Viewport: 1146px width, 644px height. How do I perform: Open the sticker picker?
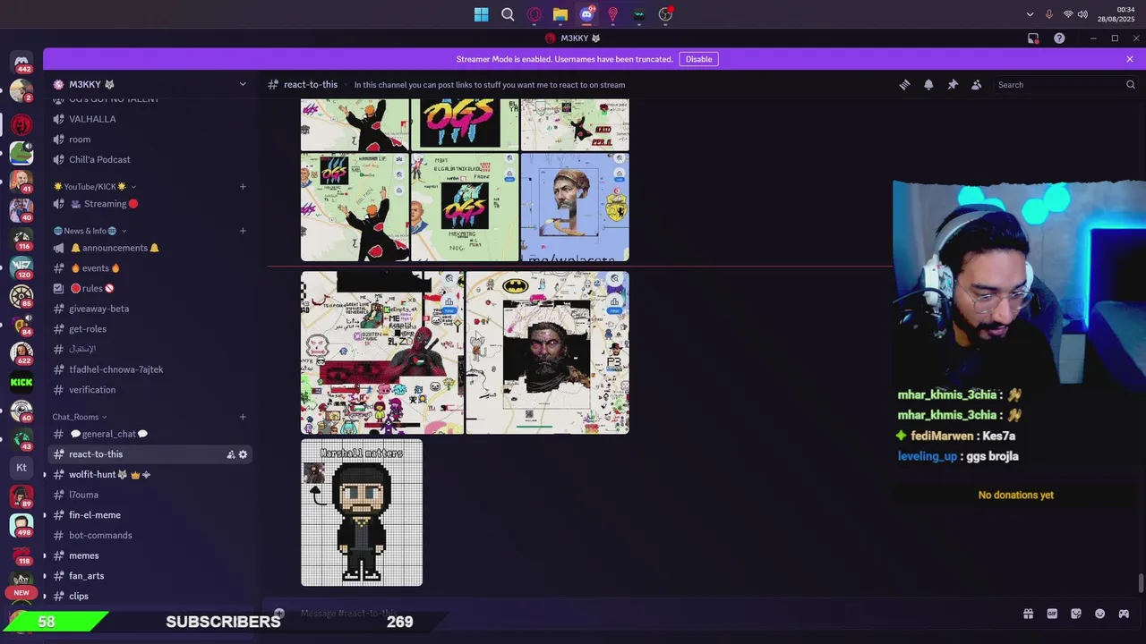[1076, 614]
